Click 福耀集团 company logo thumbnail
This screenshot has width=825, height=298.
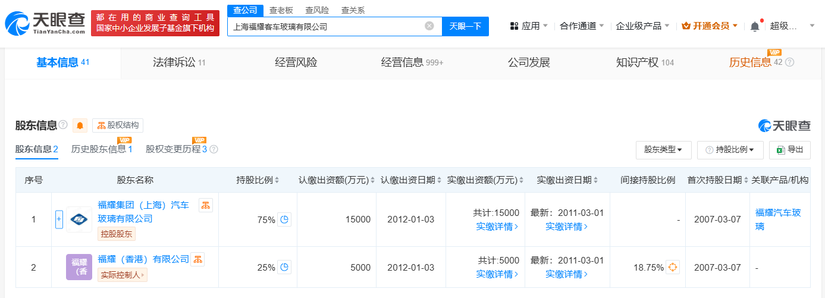[x=79, y=219]
